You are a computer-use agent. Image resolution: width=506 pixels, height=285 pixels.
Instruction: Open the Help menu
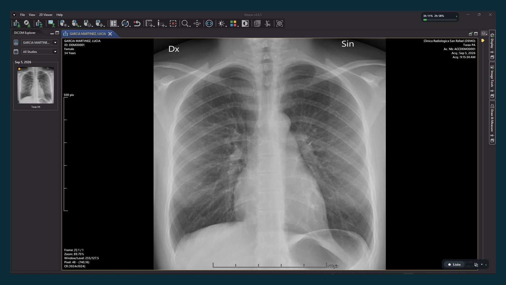click(59, 15)
